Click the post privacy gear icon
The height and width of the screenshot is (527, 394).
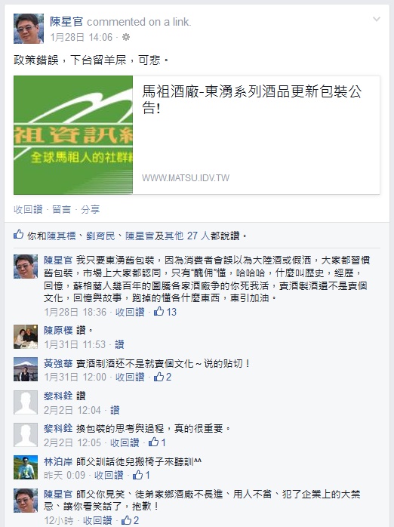pos(126,37)
